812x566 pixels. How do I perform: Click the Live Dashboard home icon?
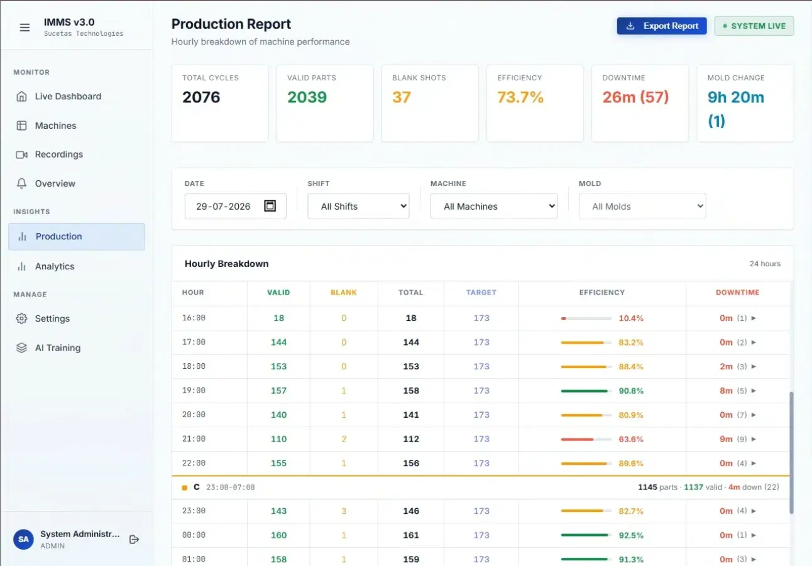22,97
